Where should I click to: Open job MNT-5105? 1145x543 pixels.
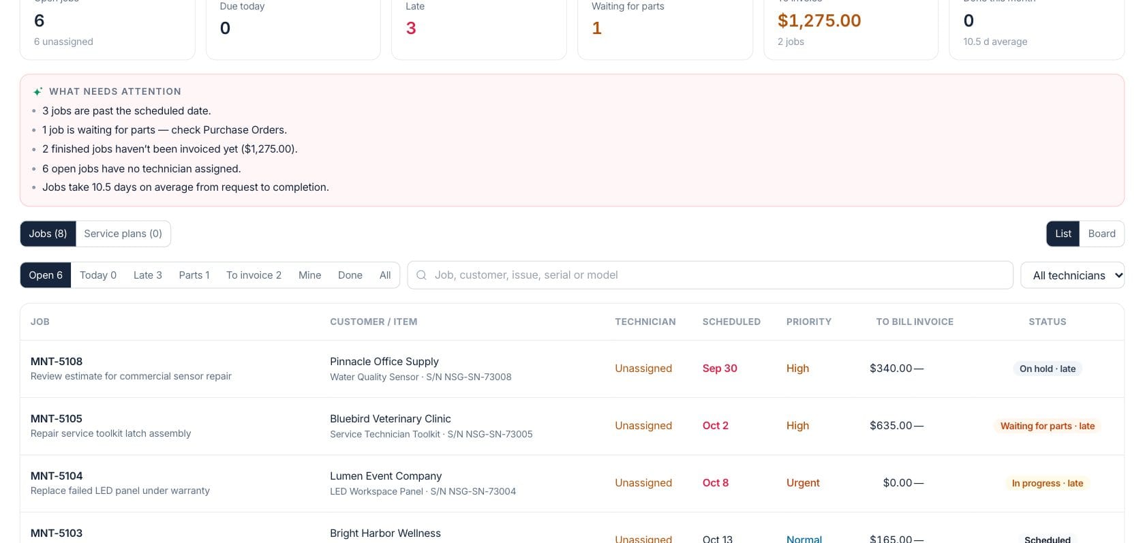(x=57, y=419)
